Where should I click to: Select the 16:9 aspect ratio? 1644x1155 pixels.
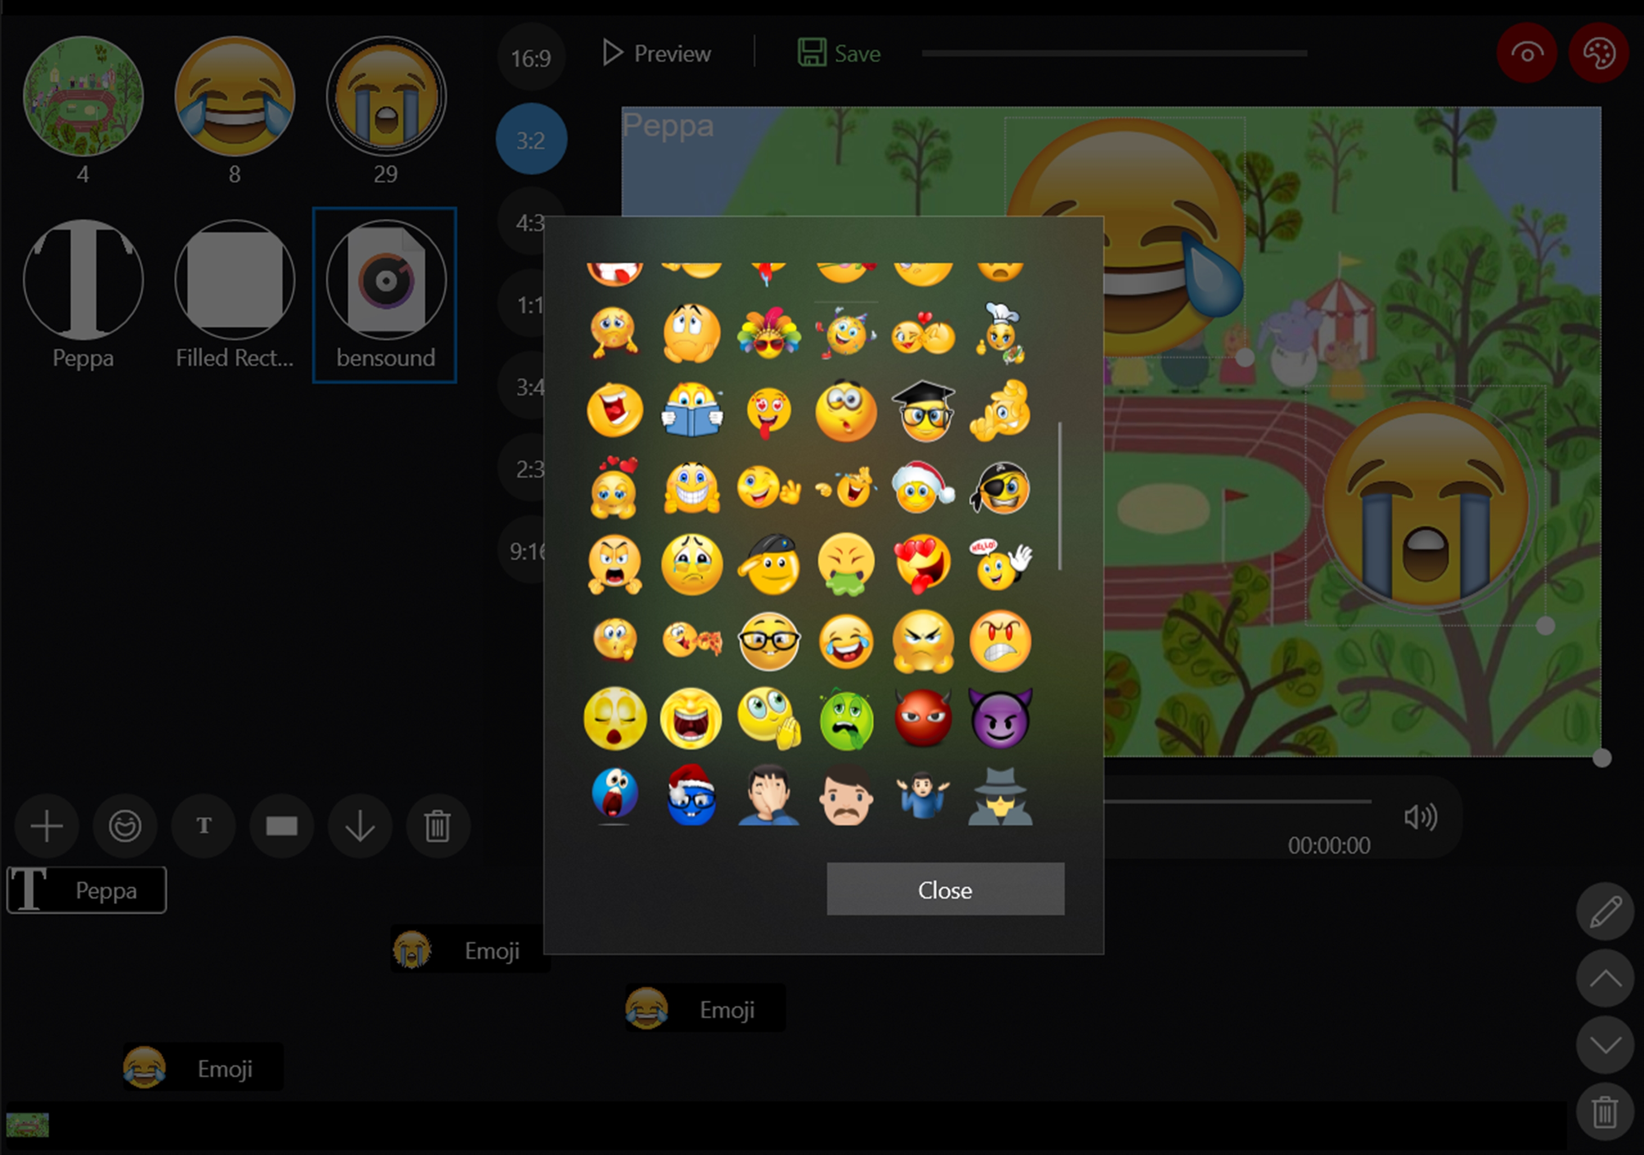530,58
